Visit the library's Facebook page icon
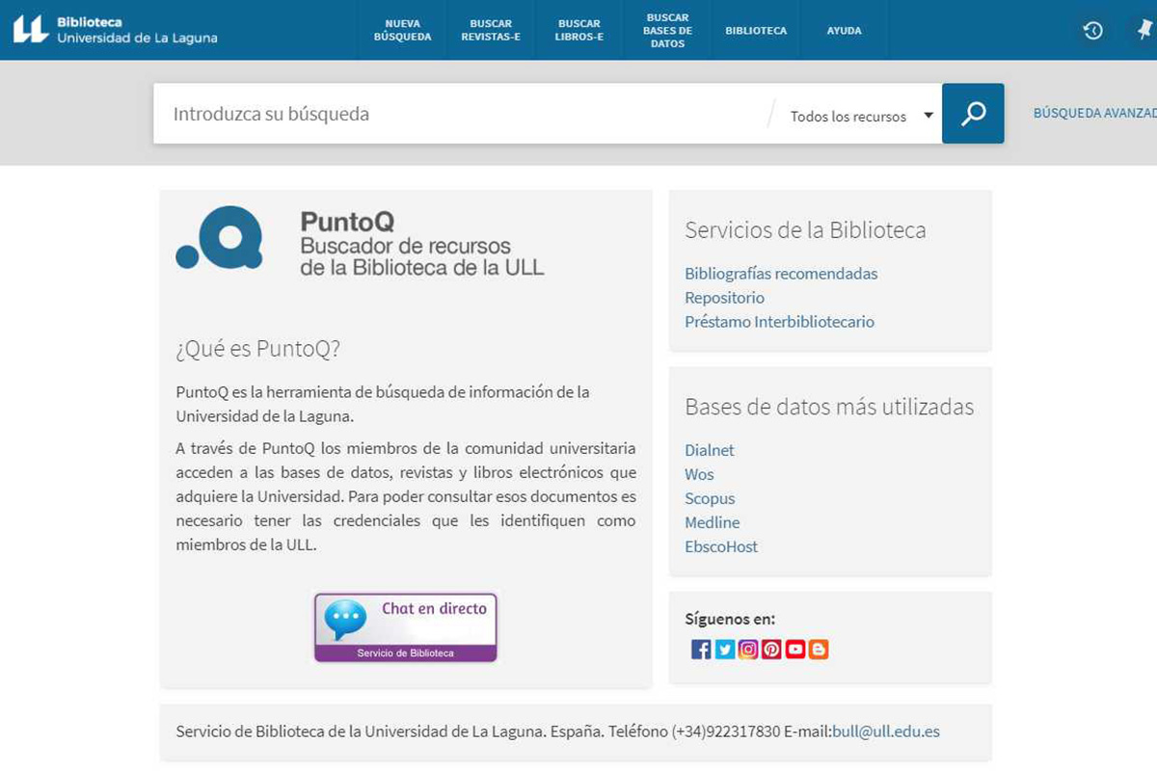This screenshot has width=1157, height=771. [x=701, y=650]
